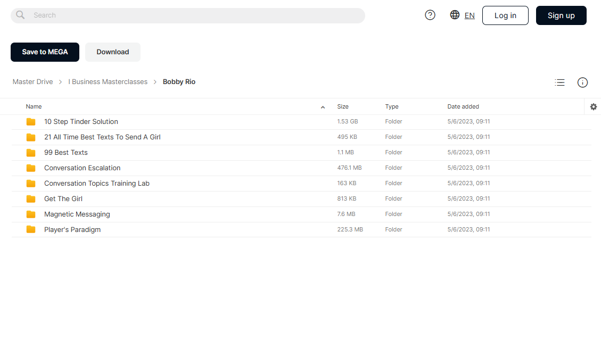Focus the Search input field
Viewport: 601px width, 340px height.
pyautogui.click(x=188, y=15)
